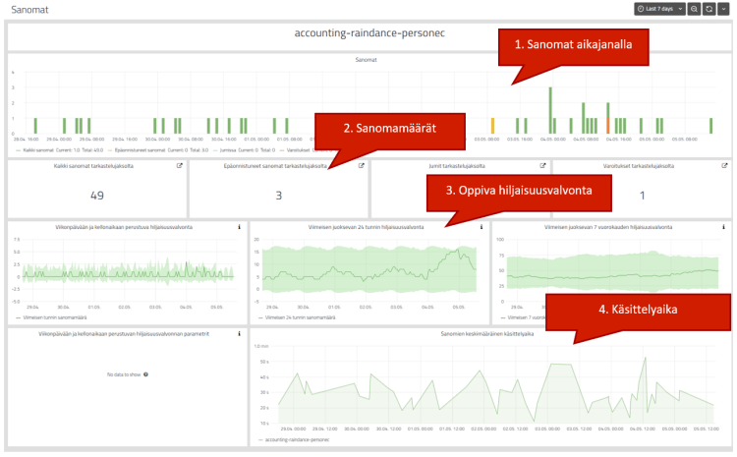Click the refresh dashboard icon

tap(709, 9)
